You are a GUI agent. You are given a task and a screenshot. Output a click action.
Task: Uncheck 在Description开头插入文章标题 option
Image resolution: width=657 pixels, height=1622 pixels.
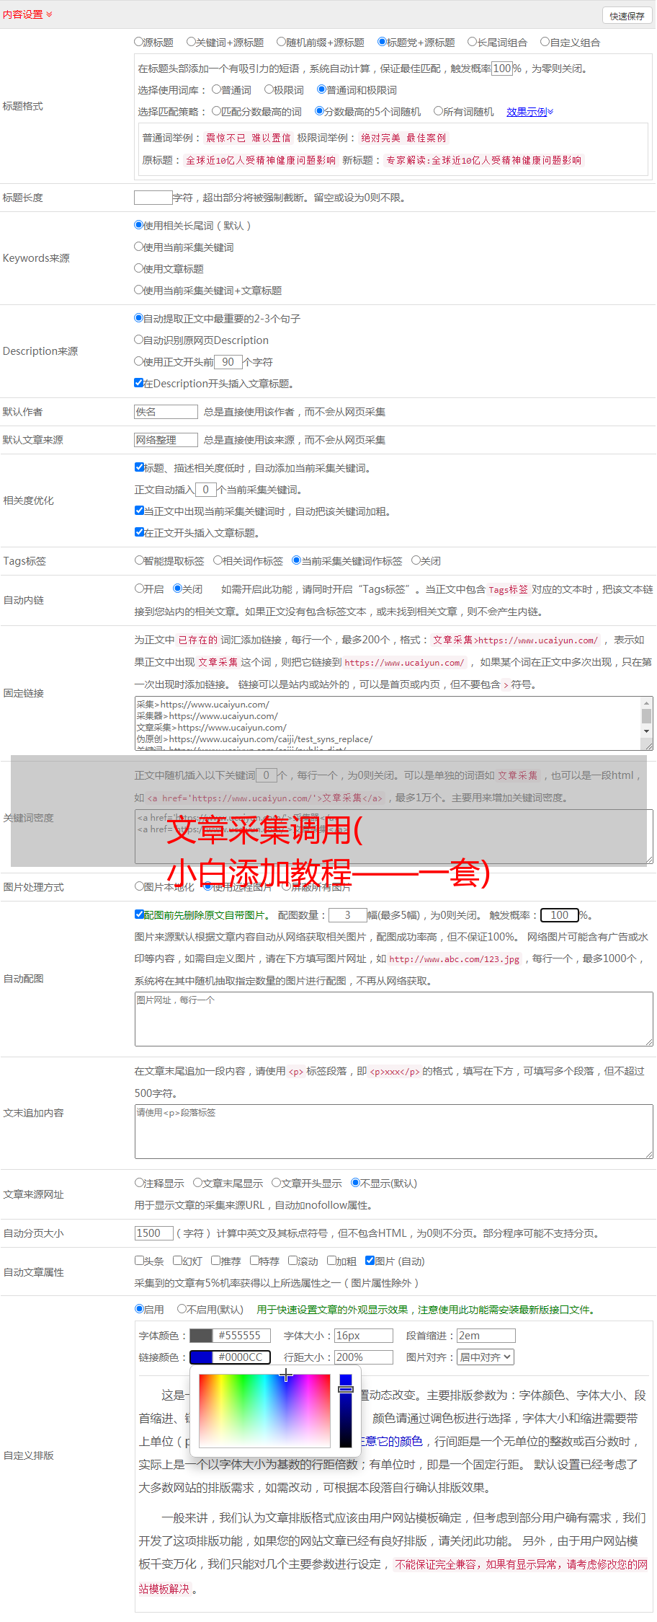[x=139, y=383]
